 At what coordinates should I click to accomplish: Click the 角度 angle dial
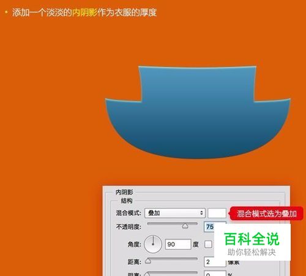[x=153, y=244]
